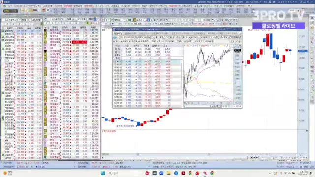Open the 시가총액상위 dropdown in the left watchlist

point(13,20)
